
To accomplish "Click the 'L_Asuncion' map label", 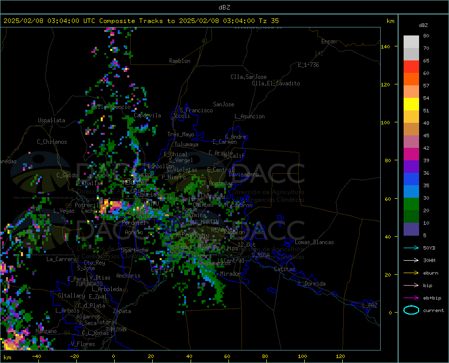I will 249,116.
